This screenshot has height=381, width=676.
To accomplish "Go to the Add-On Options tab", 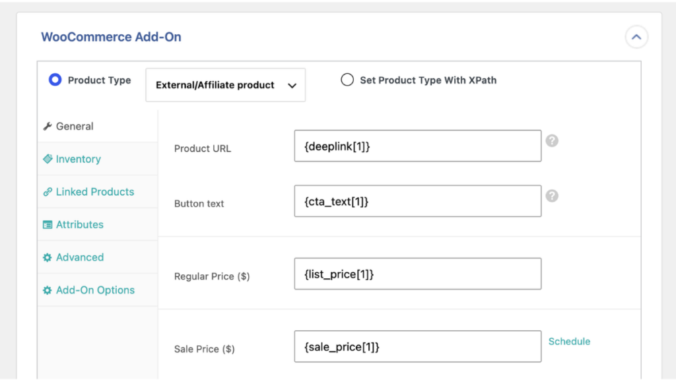I will click(98, 290).
